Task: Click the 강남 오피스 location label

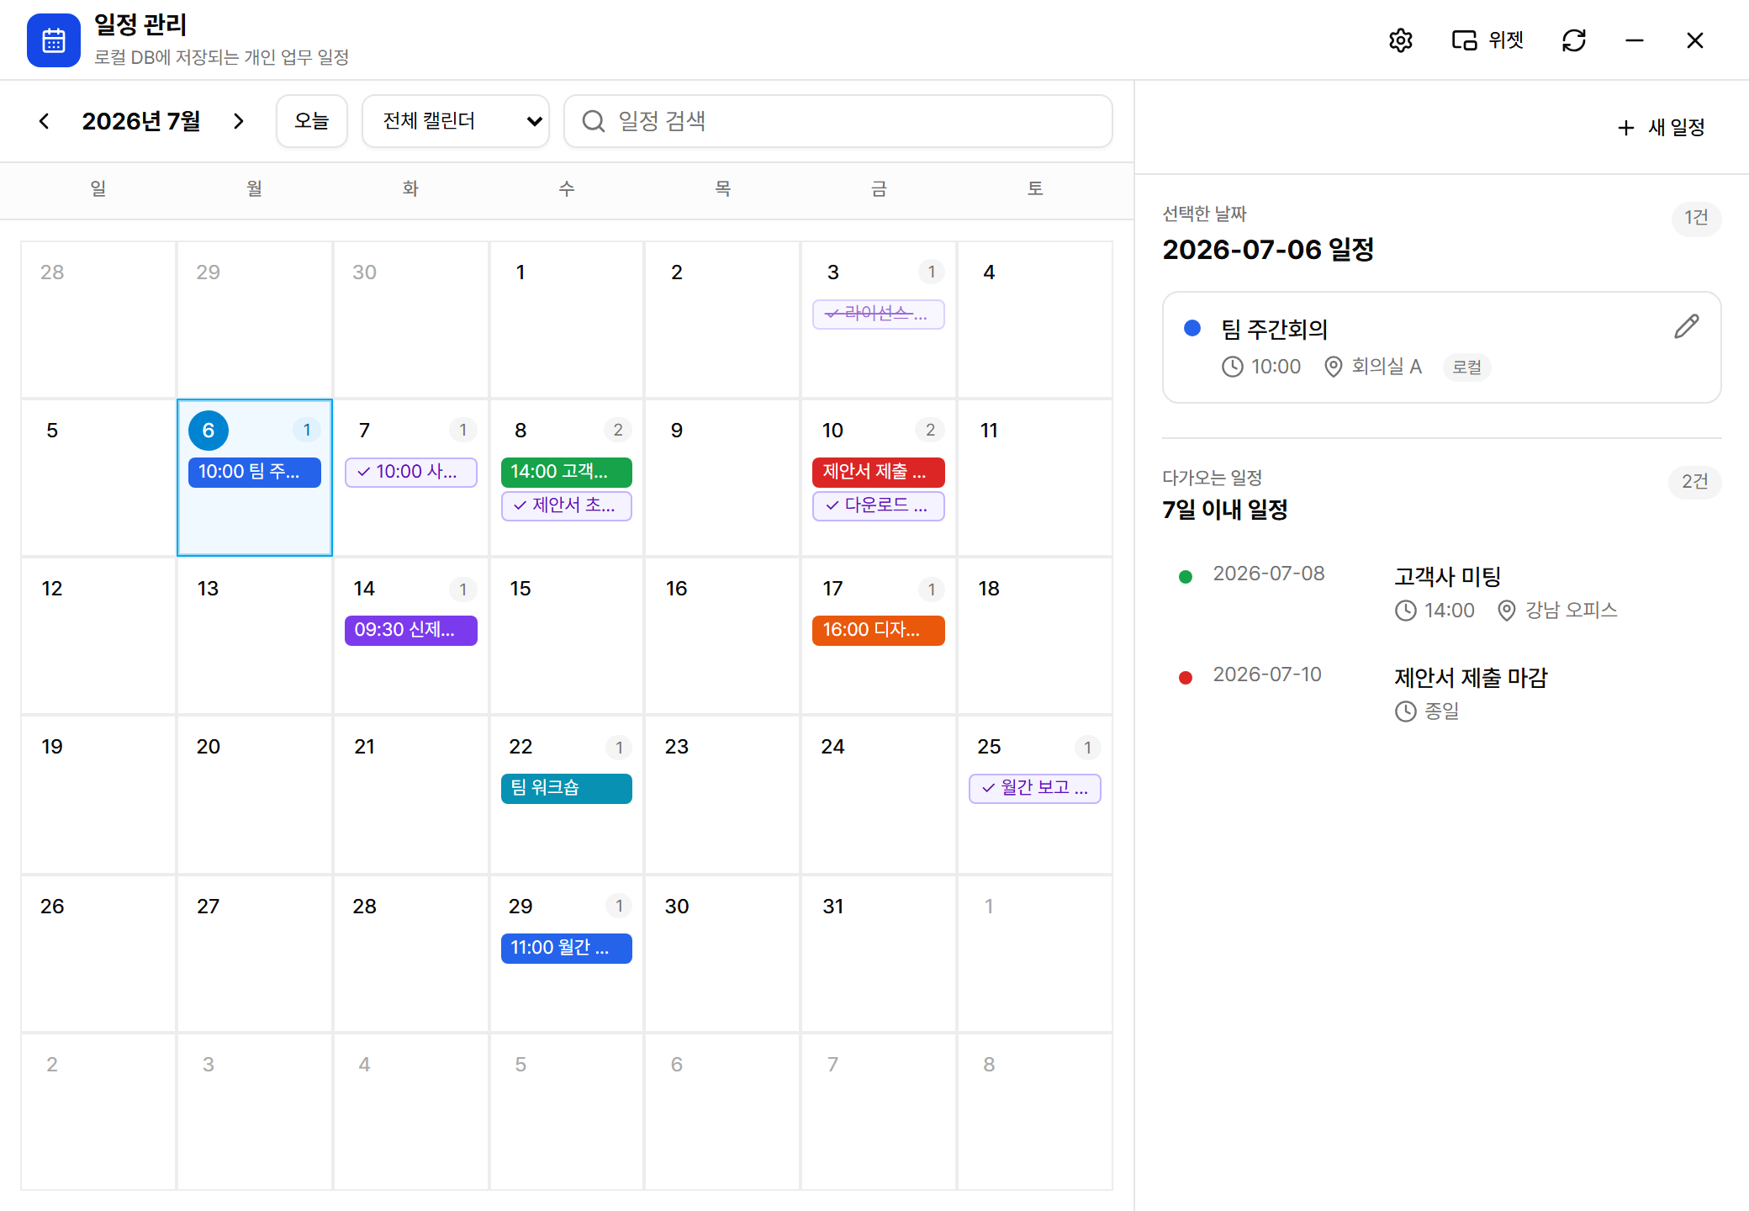Action: 1571,611
